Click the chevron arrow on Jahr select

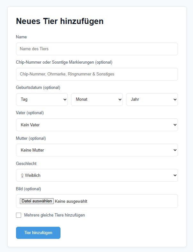(175, 99)
